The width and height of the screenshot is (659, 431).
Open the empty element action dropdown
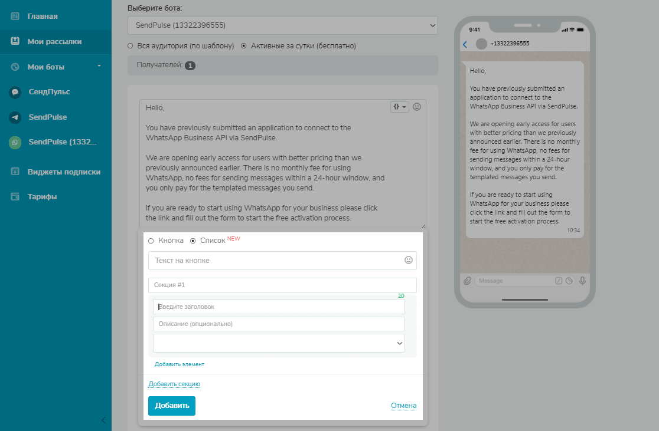[x=279, y=343]
